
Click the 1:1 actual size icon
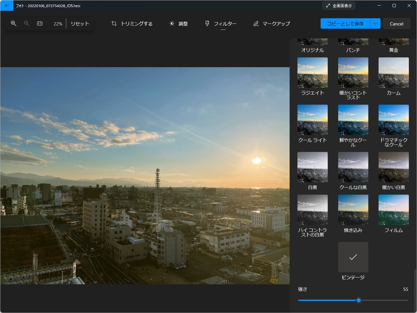click(40, 23)
